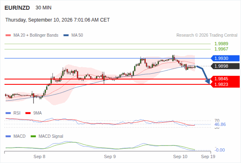This screenshot has height=163, width=241.
Task: Click the MACD legend swatch
Action: (x=8, y=137)
